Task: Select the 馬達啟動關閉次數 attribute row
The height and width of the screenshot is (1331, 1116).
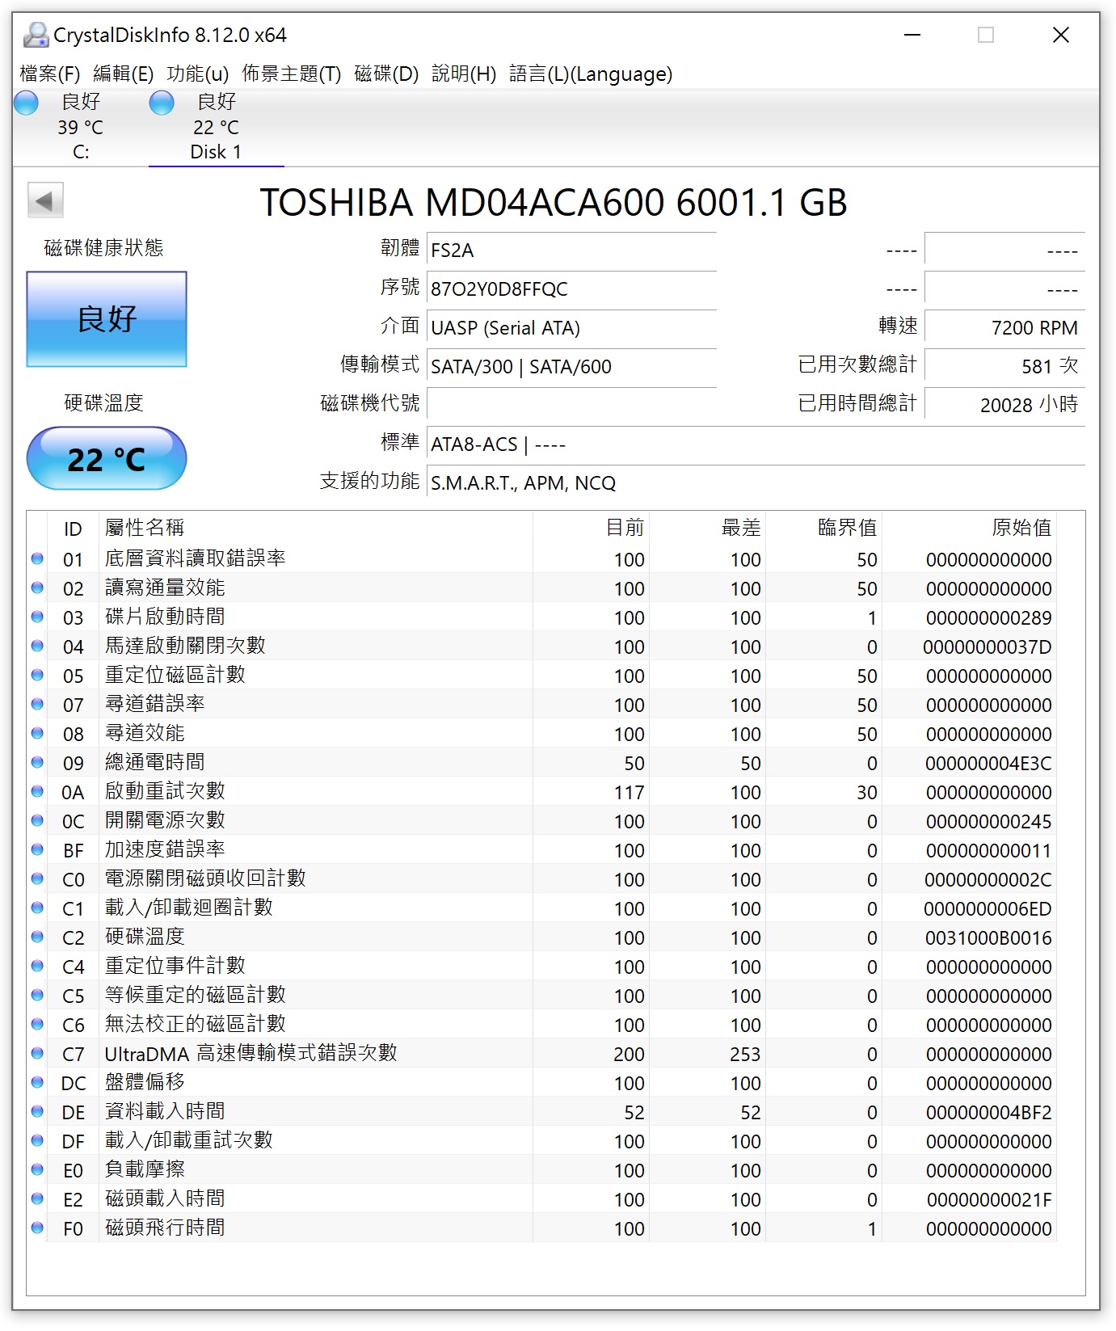Action: pos(542,646)
